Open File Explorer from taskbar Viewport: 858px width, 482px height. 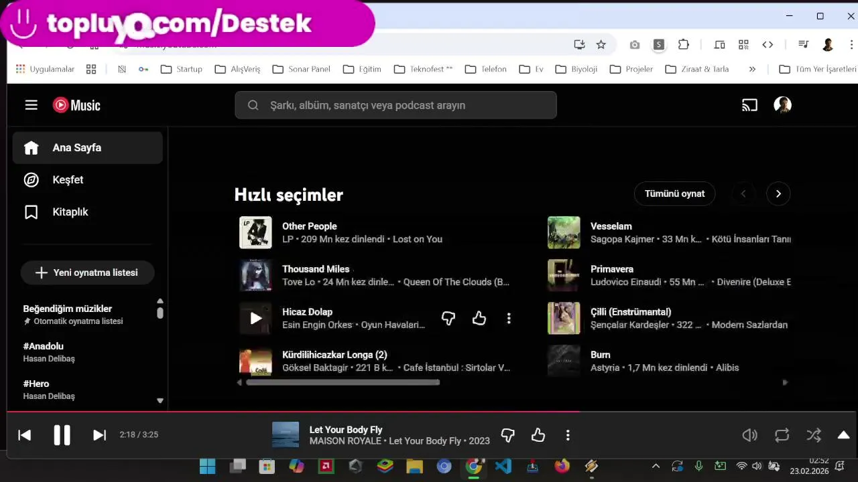414,467
